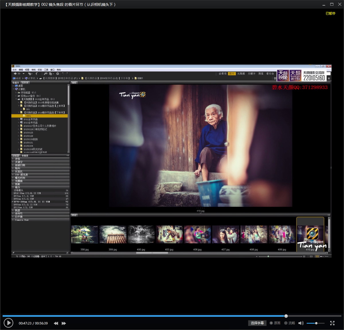Click the refresh icon in Bridge toolbar

point(58,74)
